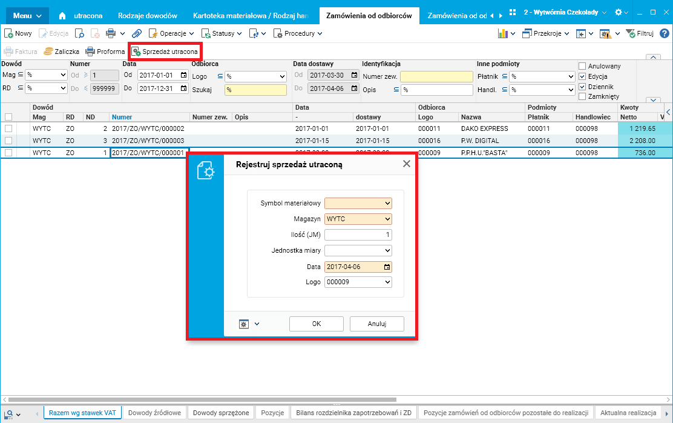This screenshot has width=673, height=423.
Task: Click the Zaliczka coins icon
Action: (48, 52)
